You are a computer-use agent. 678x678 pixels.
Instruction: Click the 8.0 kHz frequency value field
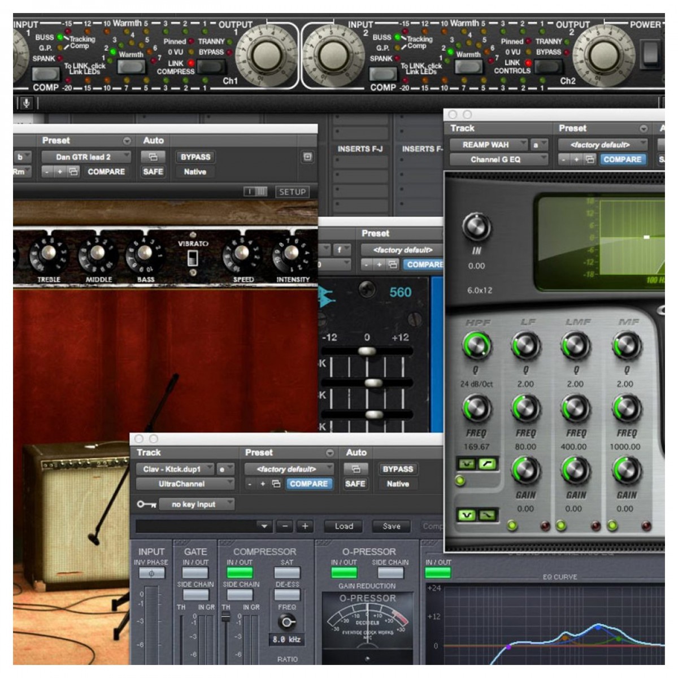click(x=286, y=640)
